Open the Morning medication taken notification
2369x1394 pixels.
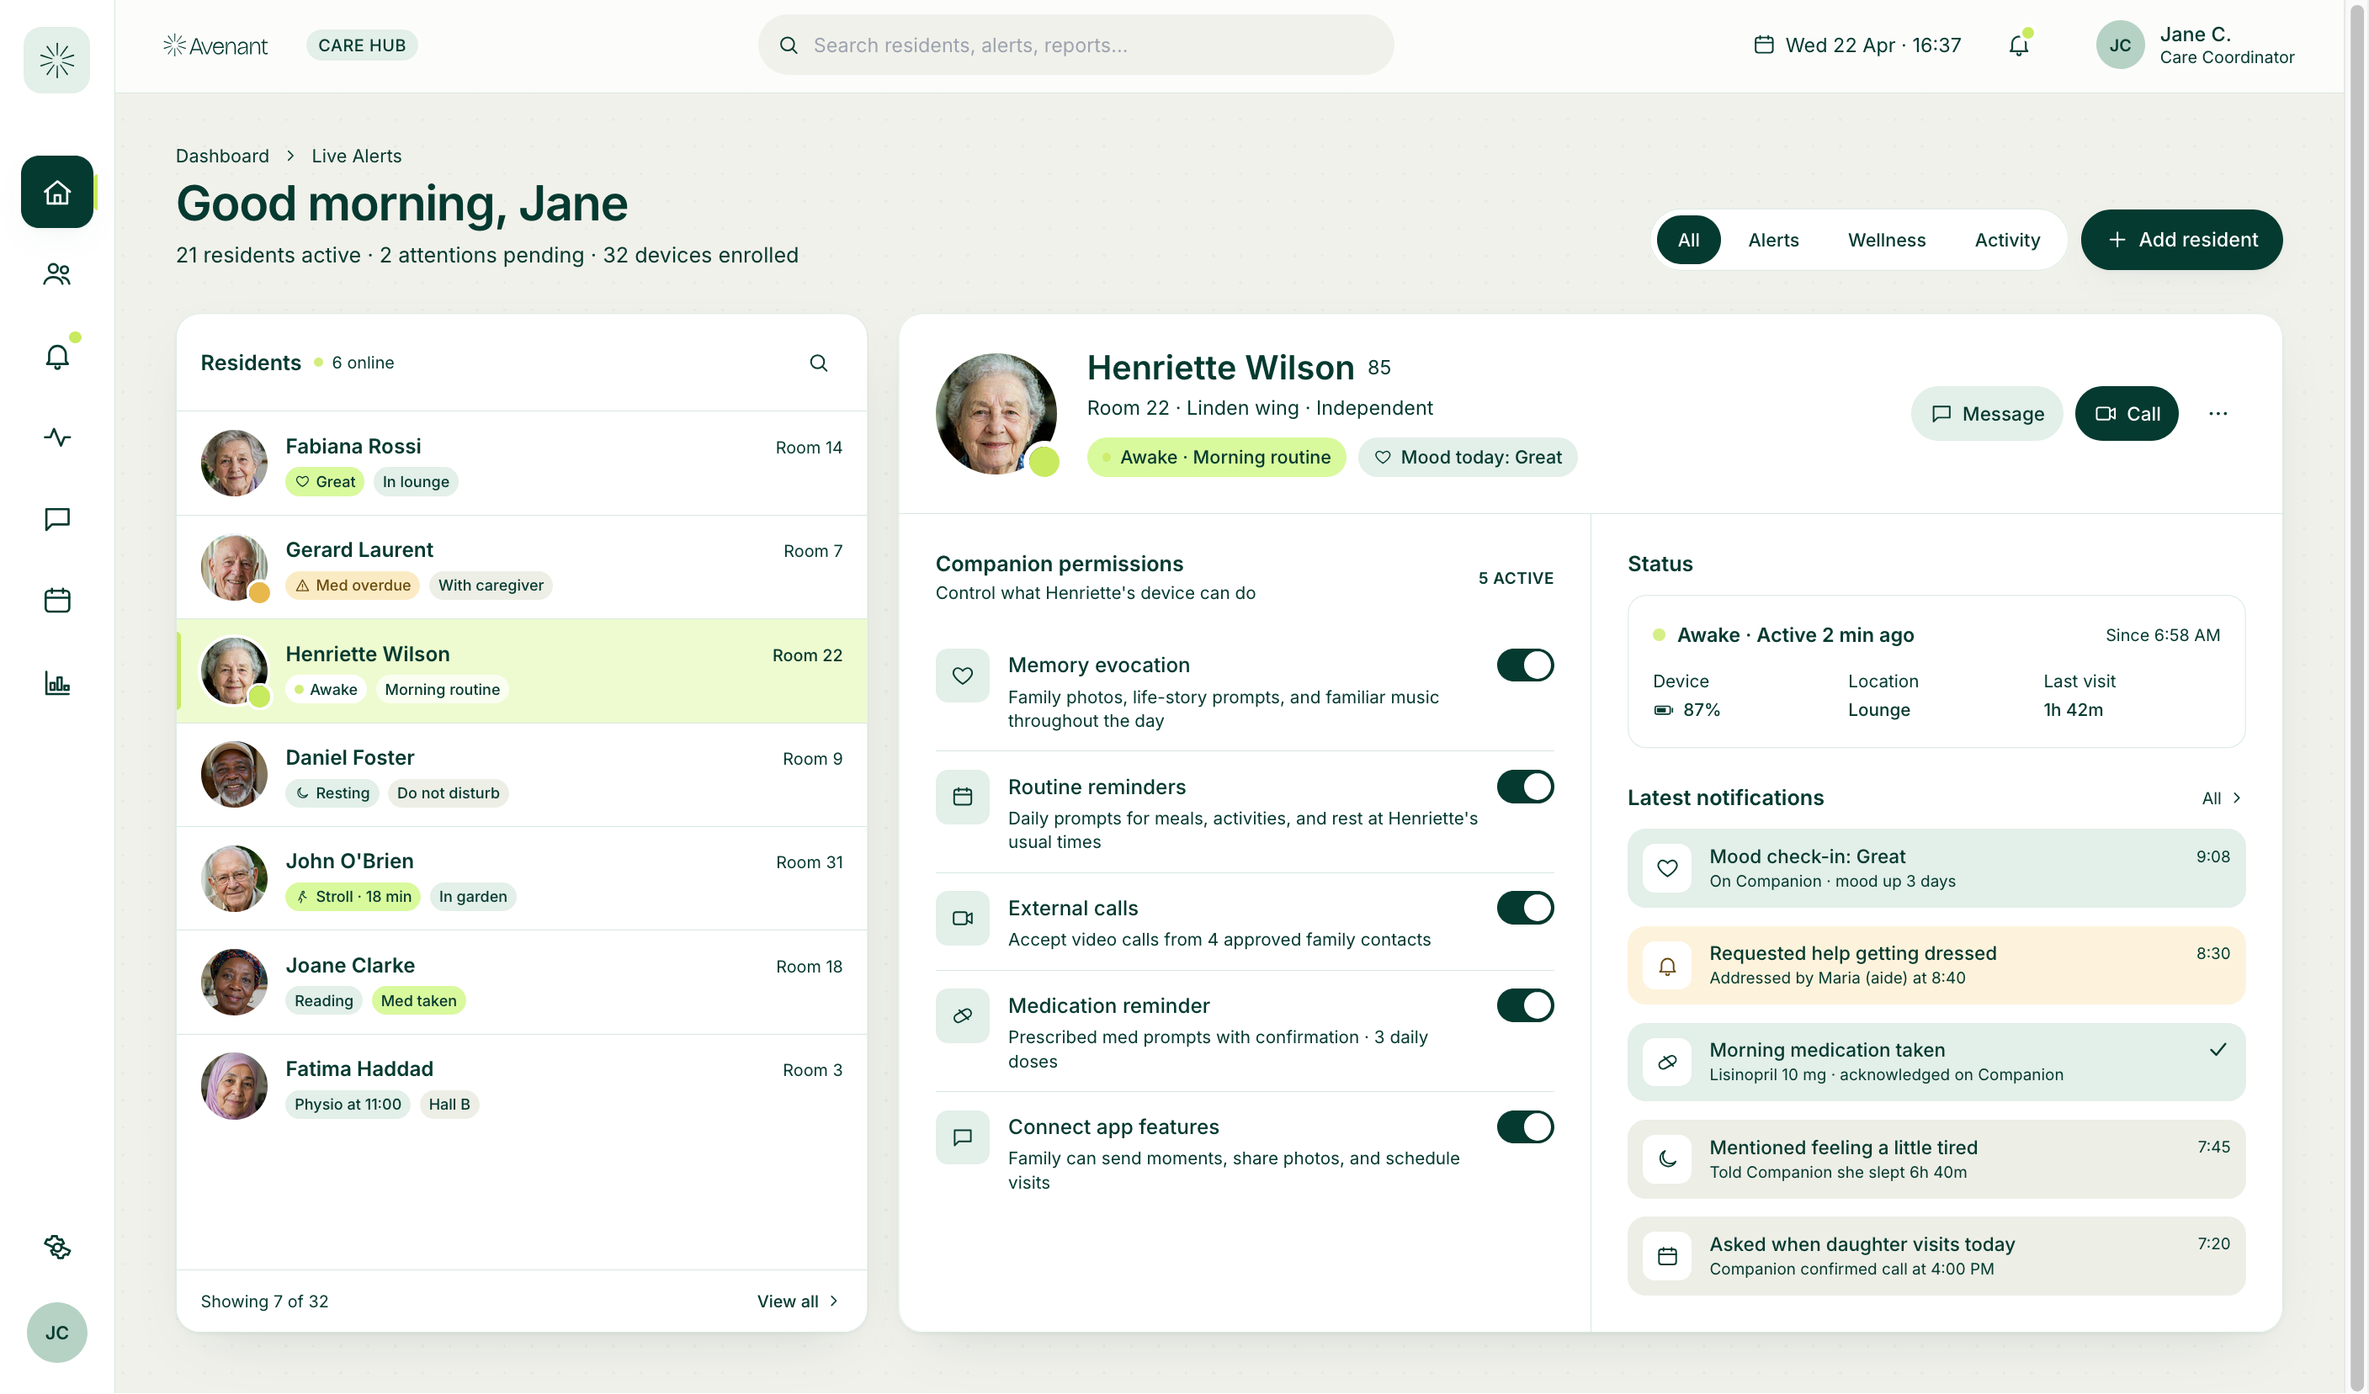[x=1936, y=1063]
